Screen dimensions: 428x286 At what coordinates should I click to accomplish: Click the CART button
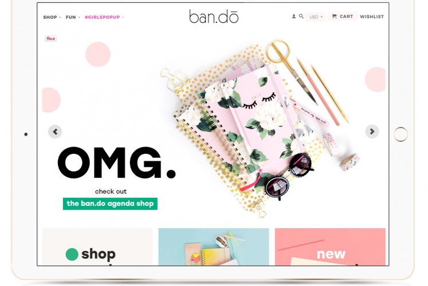[x=342, y=17]
